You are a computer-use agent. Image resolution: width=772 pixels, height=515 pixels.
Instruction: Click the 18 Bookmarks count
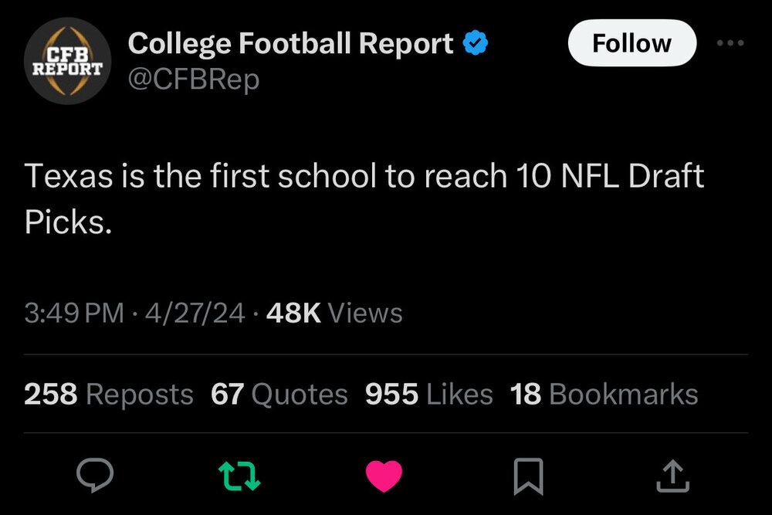pos(604,395)
